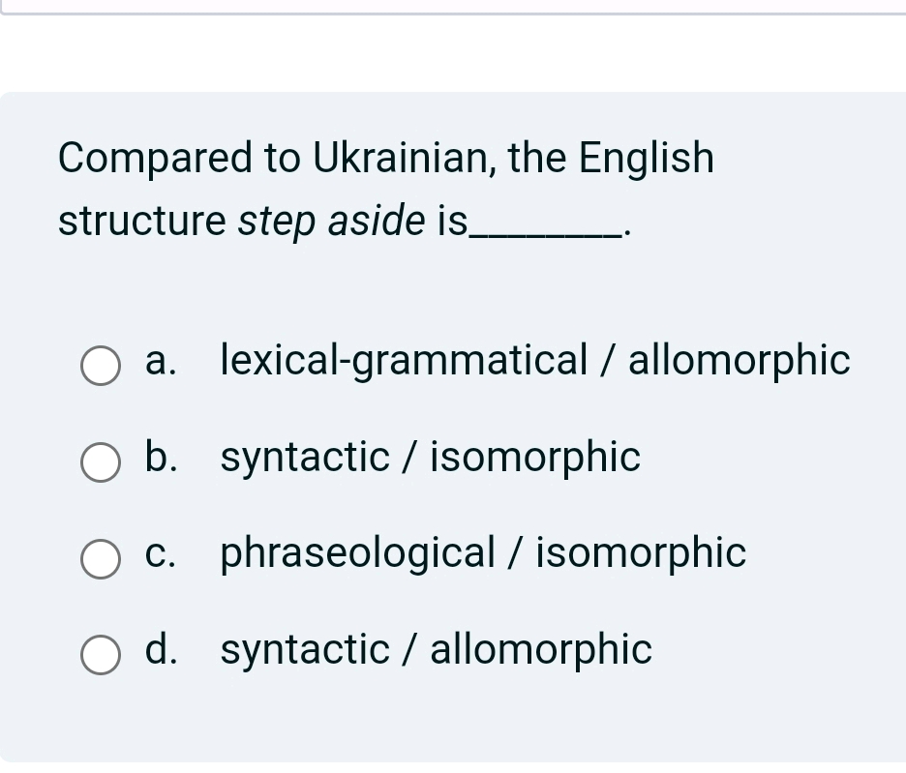Click the word 'allomorphic' in option a
This screenshot has width=906, height=773.
click(736, 359)
